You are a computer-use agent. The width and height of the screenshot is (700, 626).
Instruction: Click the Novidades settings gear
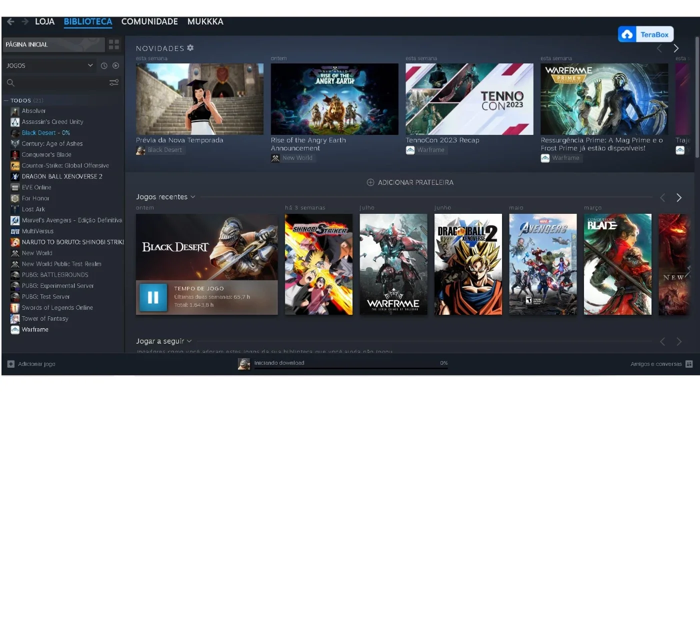tap(190, 48)
